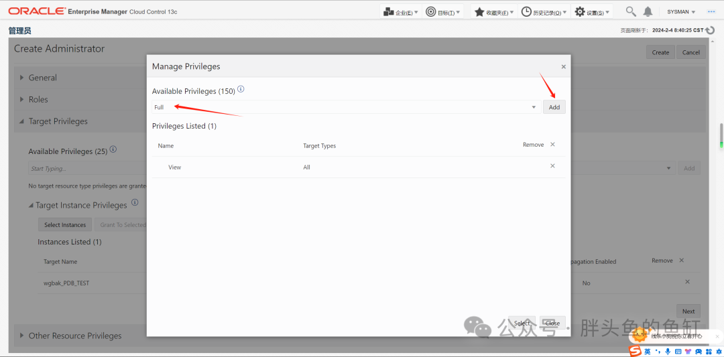Open the blue three-dots menu

pyautogui.click(x=711, y=11)
